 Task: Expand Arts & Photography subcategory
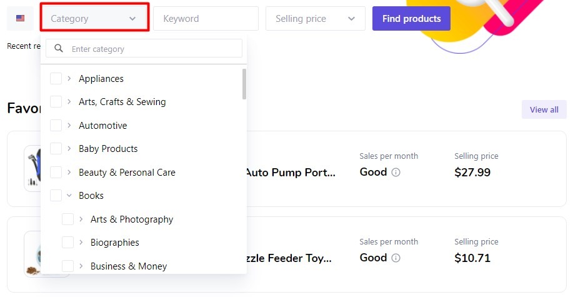coord(81,219)
